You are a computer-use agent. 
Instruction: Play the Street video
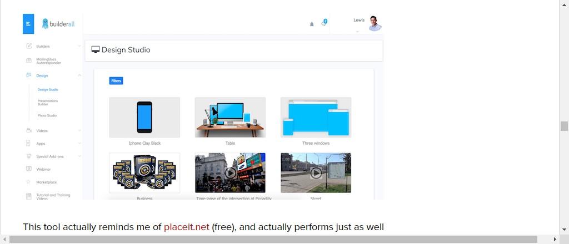316,172
